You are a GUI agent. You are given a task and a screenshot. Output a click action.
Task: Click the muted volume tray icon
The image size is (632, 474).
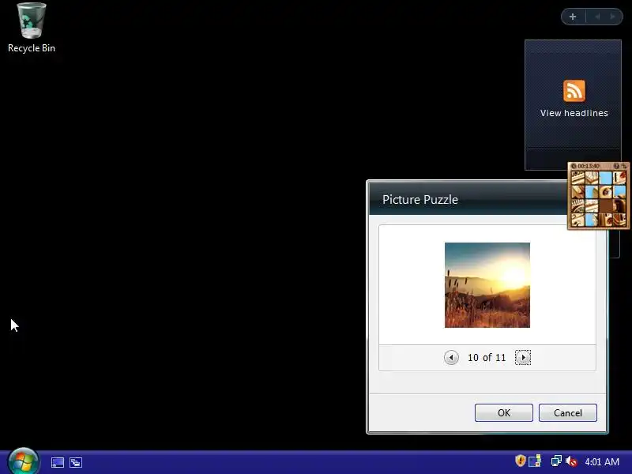point(571,461)
